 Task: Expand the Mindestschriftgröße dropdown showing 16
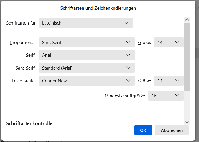166,96
